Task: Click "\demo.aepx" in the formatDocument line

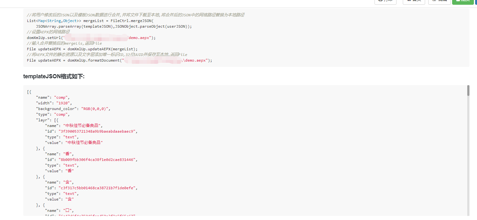Action: coord(196,60)
